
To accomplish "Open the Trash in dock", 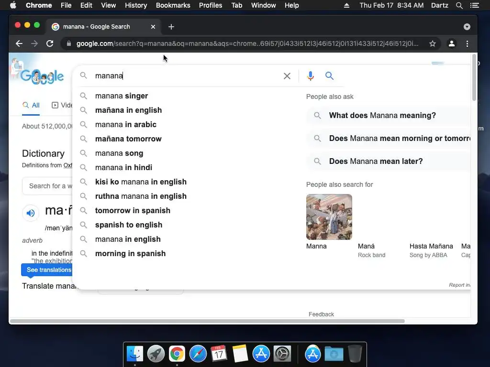I will (355, 354).
